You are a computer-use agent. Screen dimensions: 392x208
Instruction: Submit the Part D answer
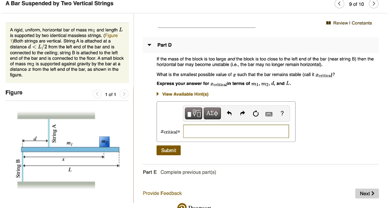[x=168, y=150]
